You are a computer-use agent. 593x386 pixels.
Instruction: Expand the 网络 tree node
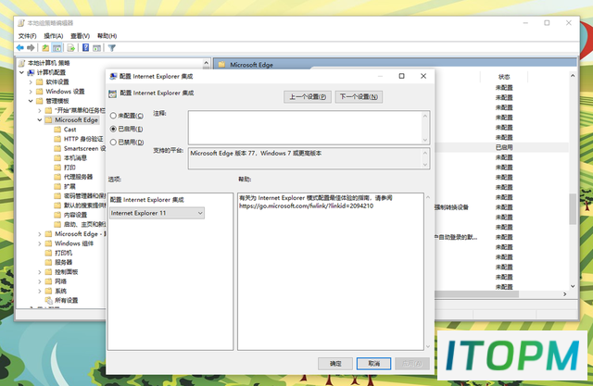tap(40, 281)
